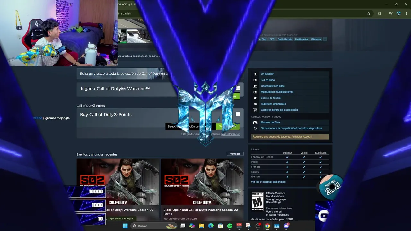
Task: Click the 'Italiano' language row
Action: [x=290, y=172]
